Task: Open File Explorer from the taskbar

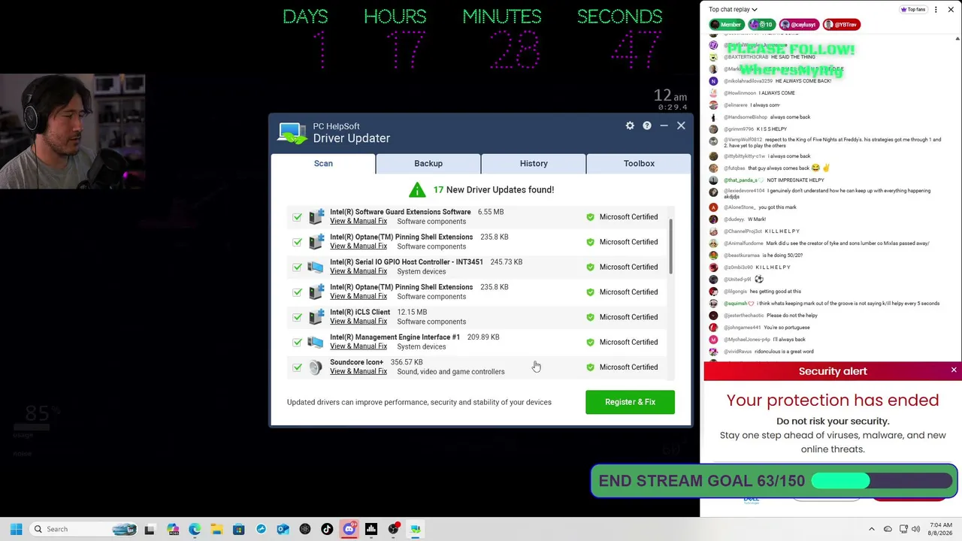Action: coord(216,529)
